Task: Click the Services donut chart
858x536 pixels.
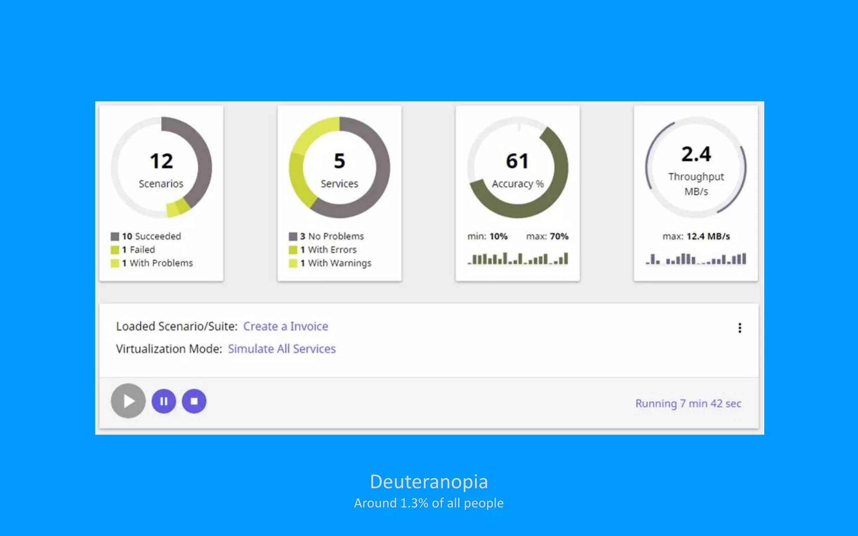Action: point(339,167)
